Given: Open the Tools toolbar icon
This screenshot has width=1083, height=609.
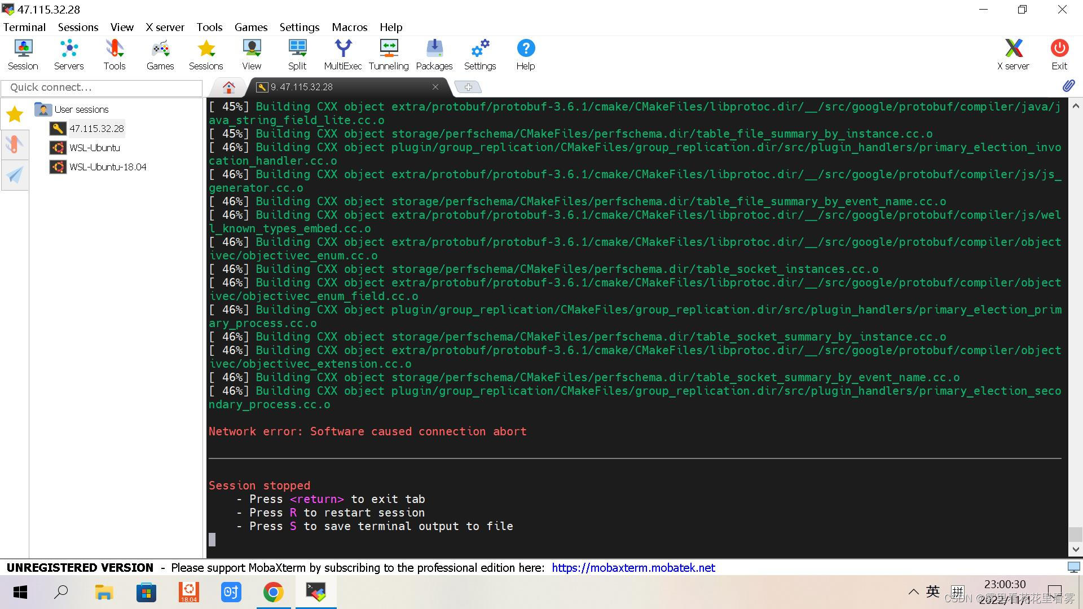Looking at the screenshot, I should [115, 55].
